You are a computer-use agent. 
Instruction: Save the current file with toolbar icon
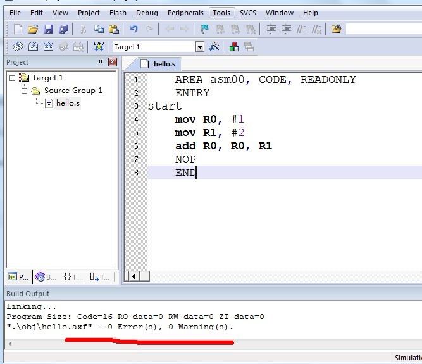pyautogui.click(x=48, y=29)
